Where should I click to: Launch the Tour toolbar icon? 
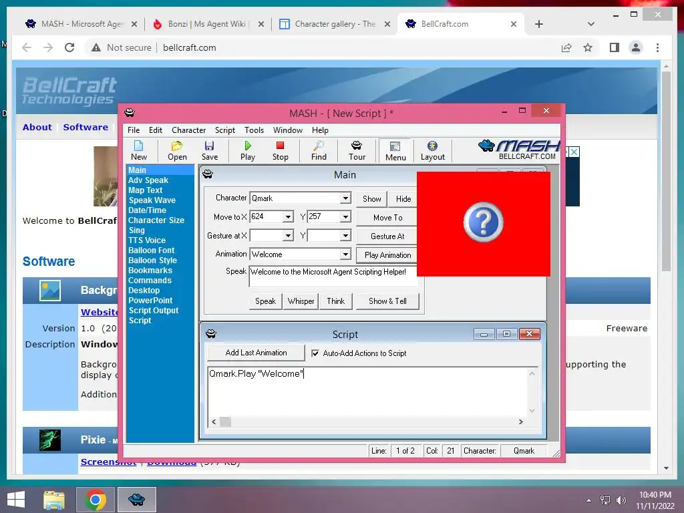357,150
